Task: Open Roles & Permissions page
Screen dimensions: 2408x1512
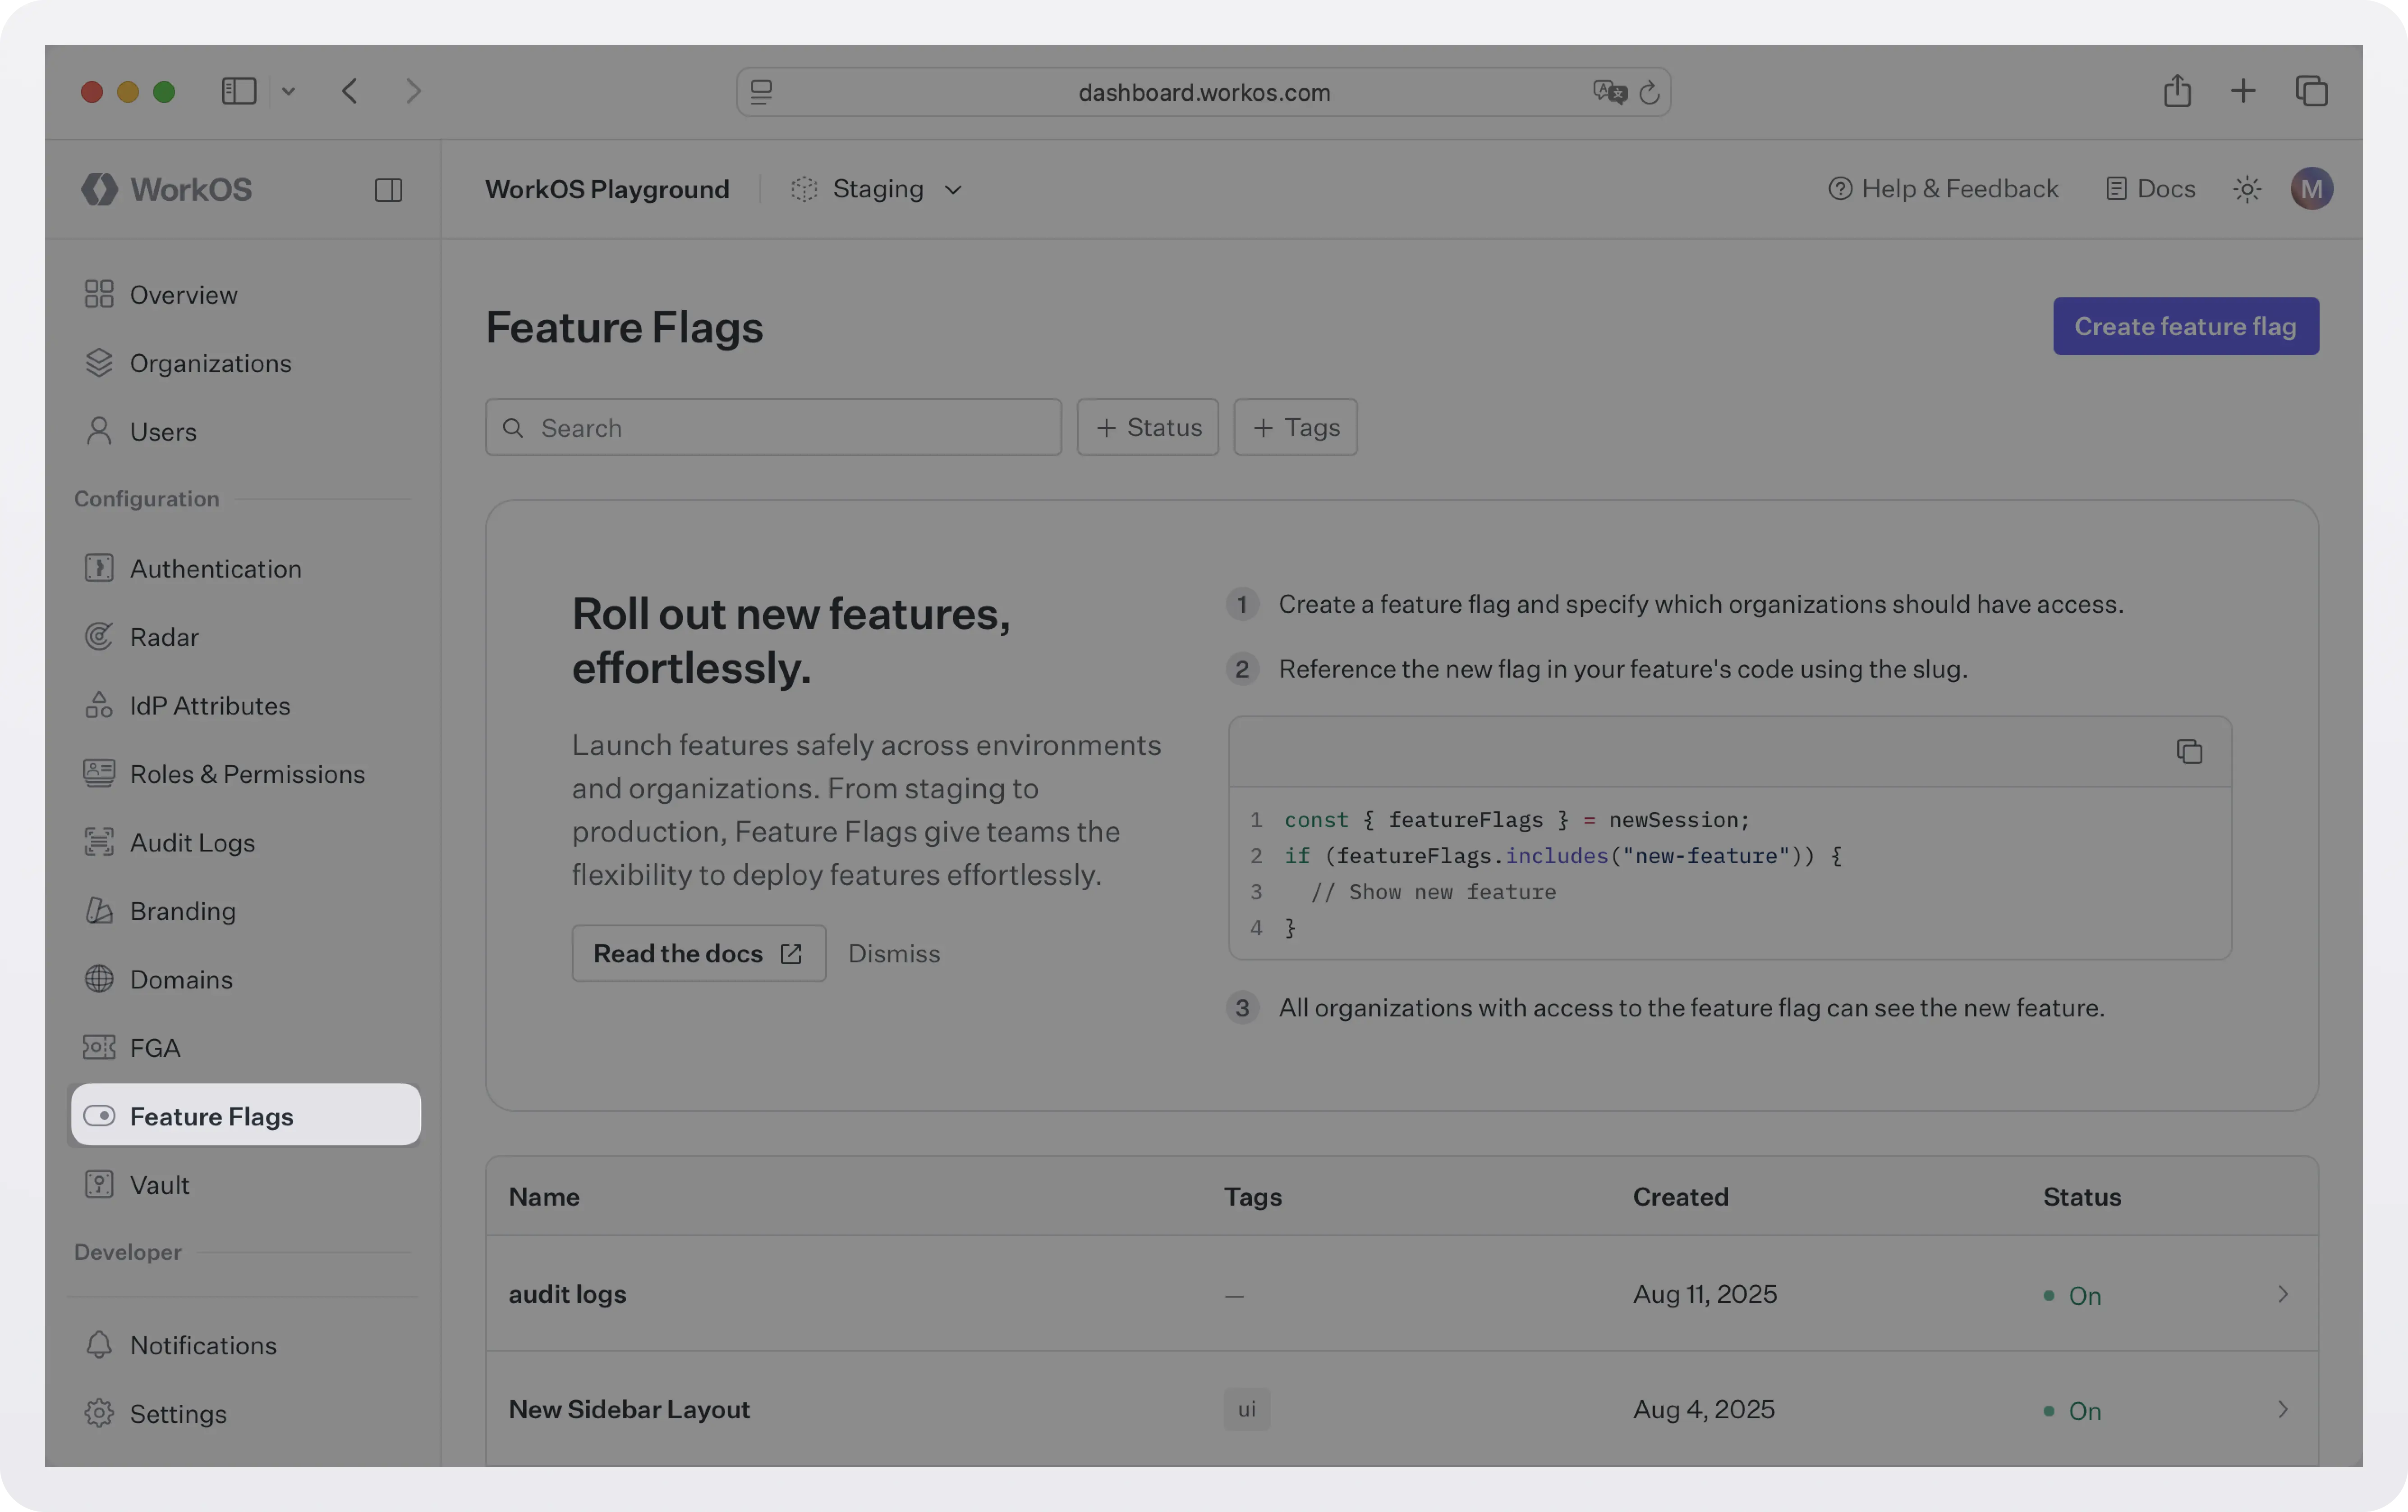Action: tap(246, 774)
